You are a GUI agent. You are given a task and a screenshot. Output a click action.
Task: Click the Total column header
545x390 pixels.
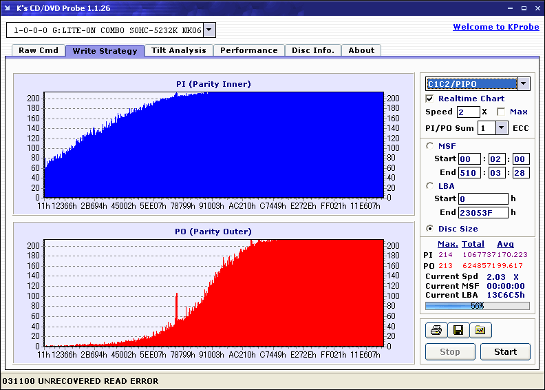click(473, 244)
